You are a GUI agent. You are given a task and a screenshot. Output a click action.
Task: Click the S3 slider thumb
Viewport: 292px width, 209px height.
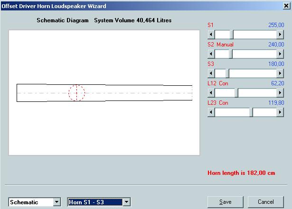227,73
